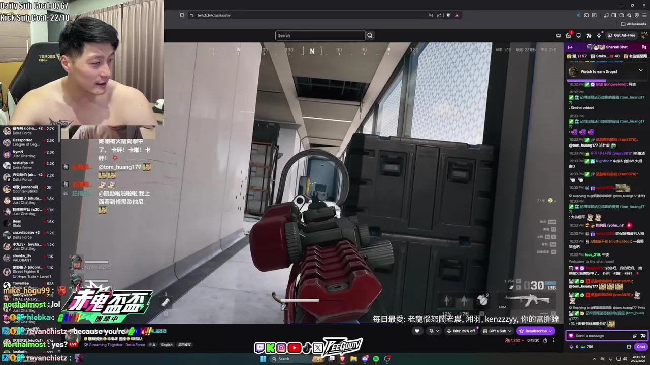Open Discord from taskbar
Screen dimensions: 650x365
(365, 359)
